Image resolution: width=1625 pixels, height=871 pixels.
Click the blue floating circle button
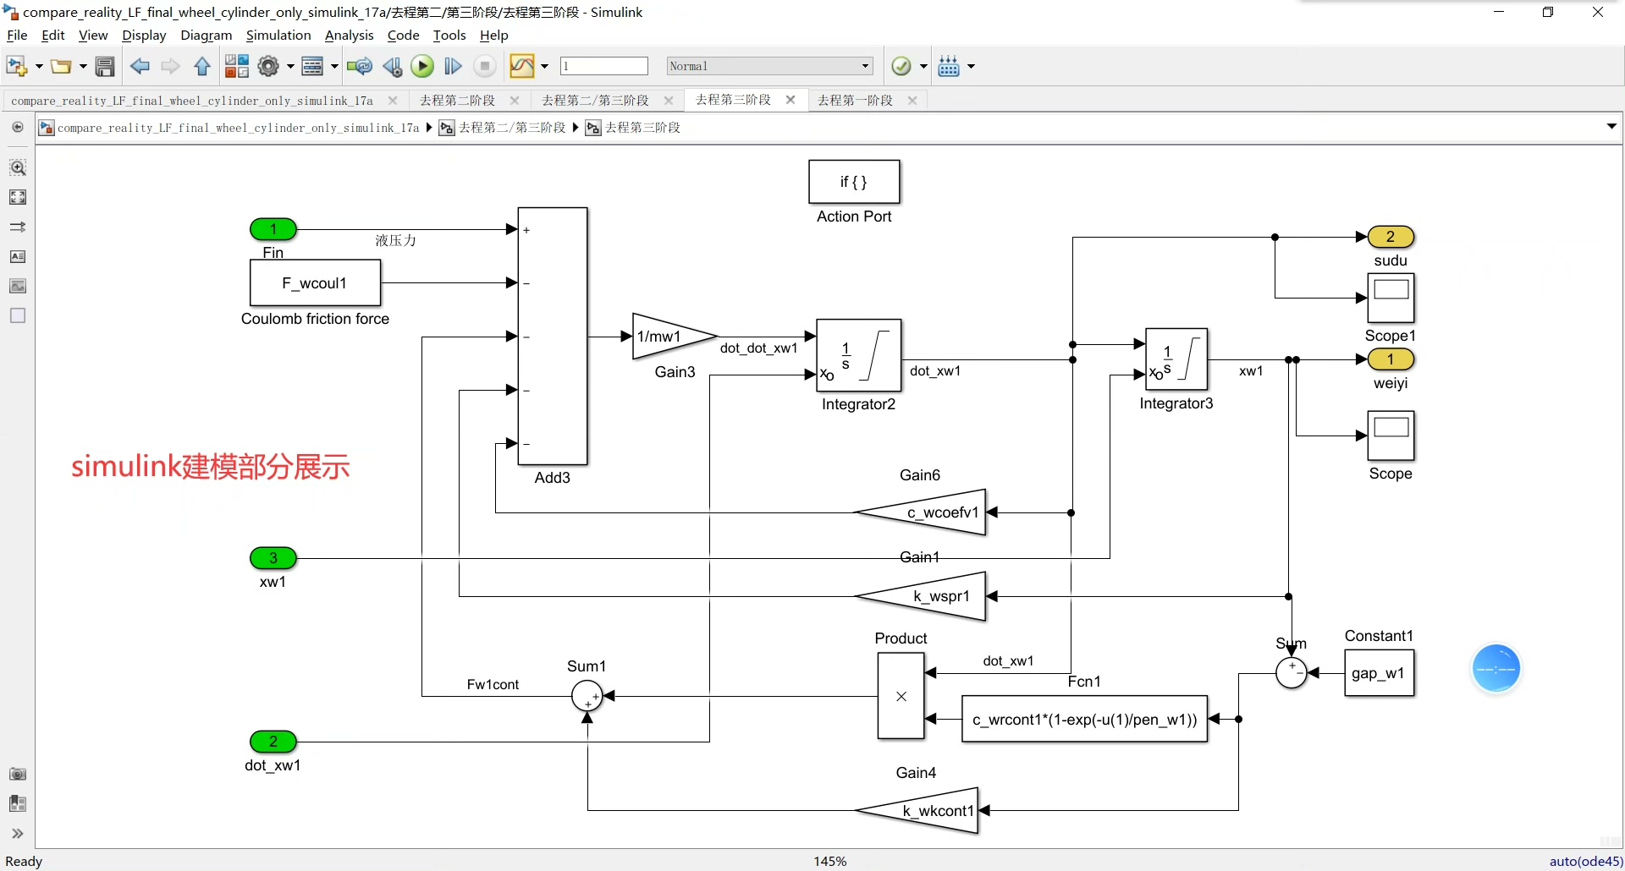1496,669
